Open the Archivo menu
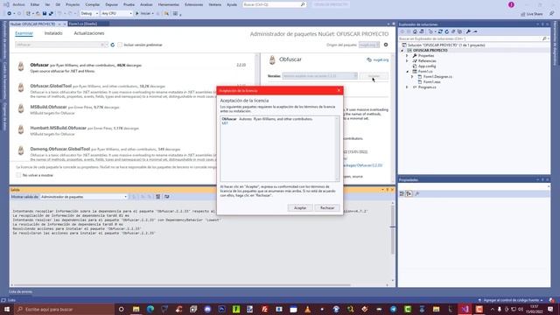 (18, 4)
